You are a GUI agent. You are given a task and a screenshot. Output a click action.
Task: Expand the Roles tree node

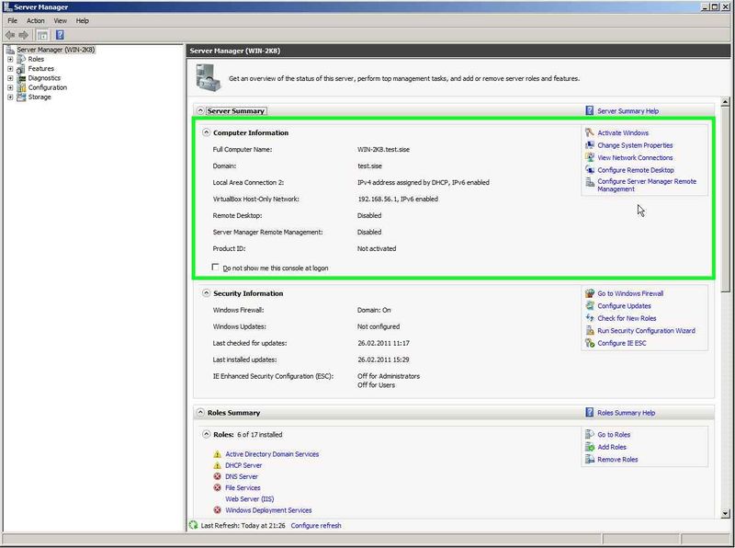tap(10, 59)
